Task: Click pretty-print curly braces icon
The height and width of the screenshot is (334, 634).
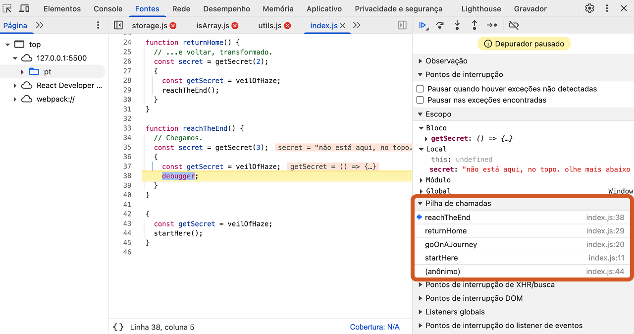Action: point(118,327)
